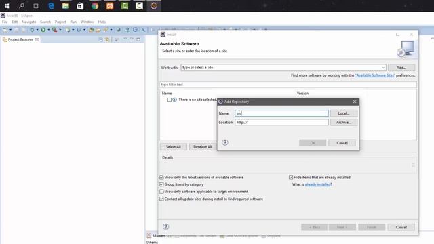
Task: Switch to the Markers tab
Action: (159, 236)
